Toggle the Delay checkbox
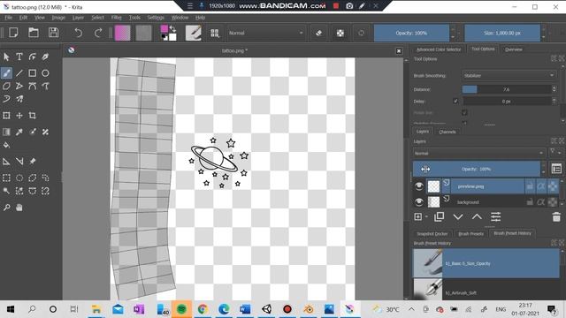 455,102
